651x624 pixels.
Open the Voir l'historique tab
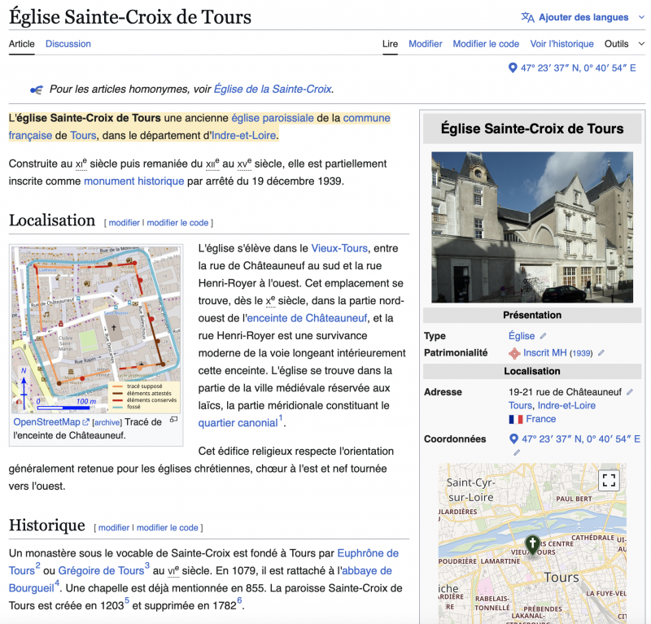click(x=562, y=44)
